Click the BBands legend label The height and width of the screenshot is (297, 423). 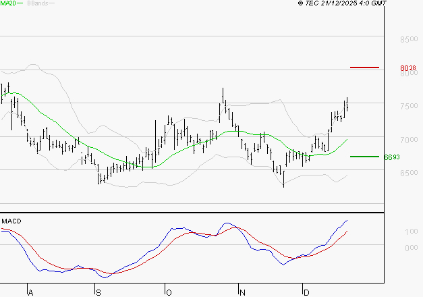coord(38,3)
